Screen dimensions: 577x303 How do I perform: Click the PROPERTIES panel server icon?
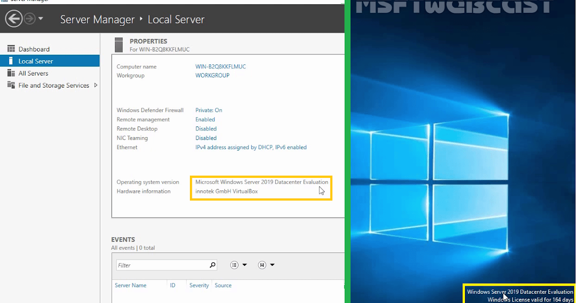point(119,45)
